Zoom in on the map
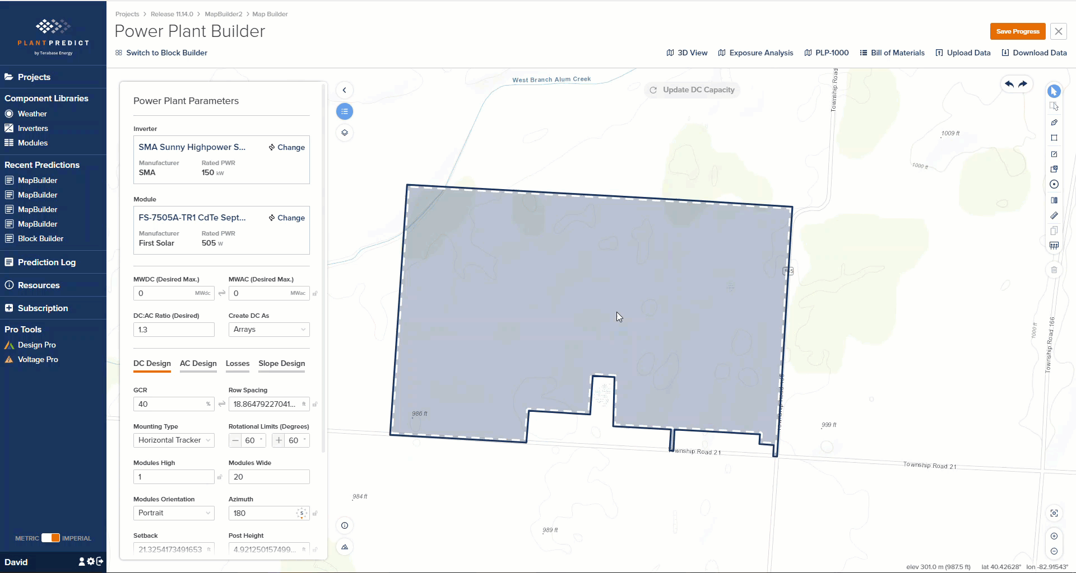This screenshot has height=573, width=1076. pyautogui.click(x=1054, y=536)
